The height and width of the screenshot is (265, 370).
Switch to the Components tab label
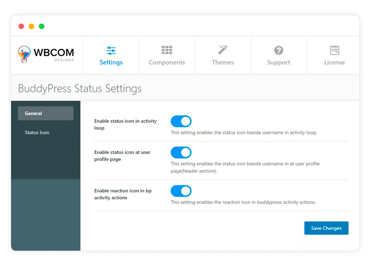(x=167, y=62)
